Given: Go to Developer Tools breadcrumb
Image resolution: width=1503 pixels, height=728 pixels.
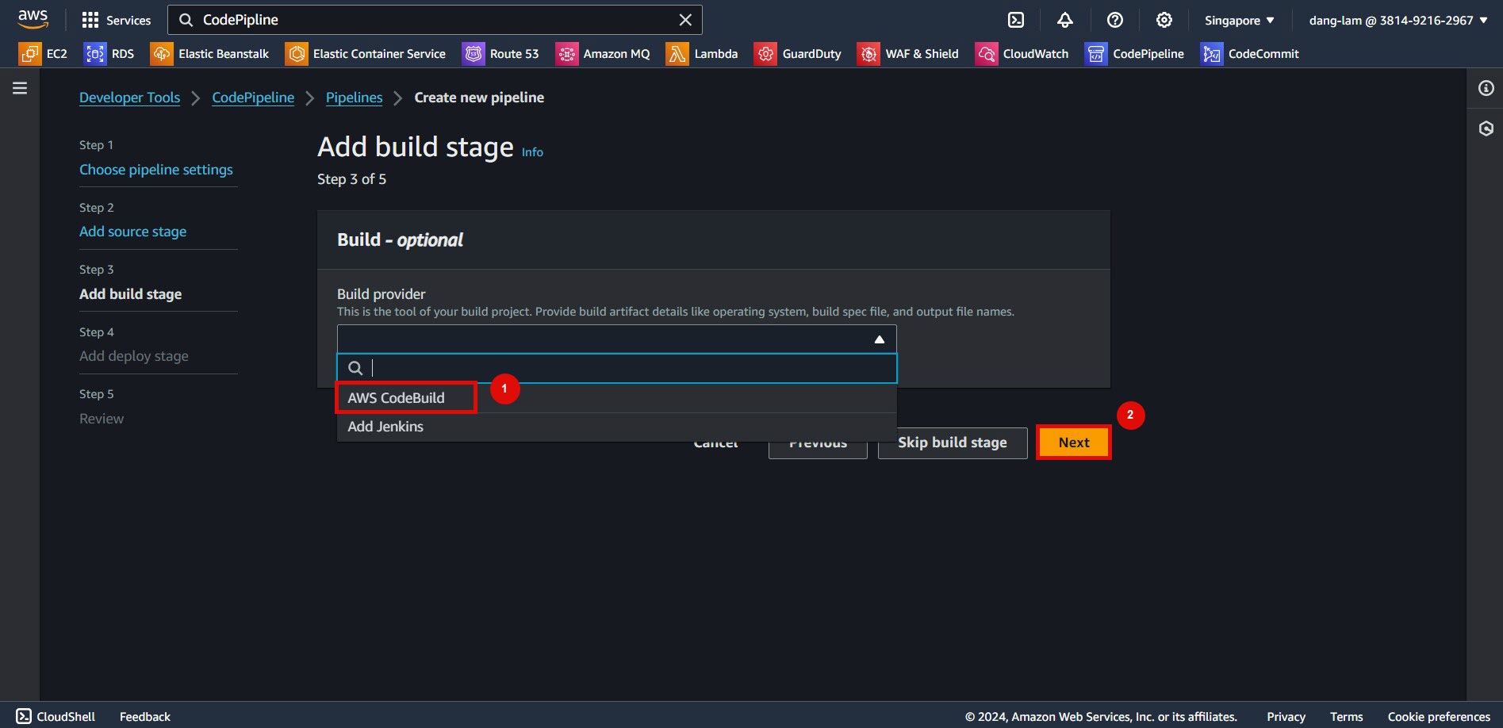Looking at the screenshot, I should (x=129, y=98).
